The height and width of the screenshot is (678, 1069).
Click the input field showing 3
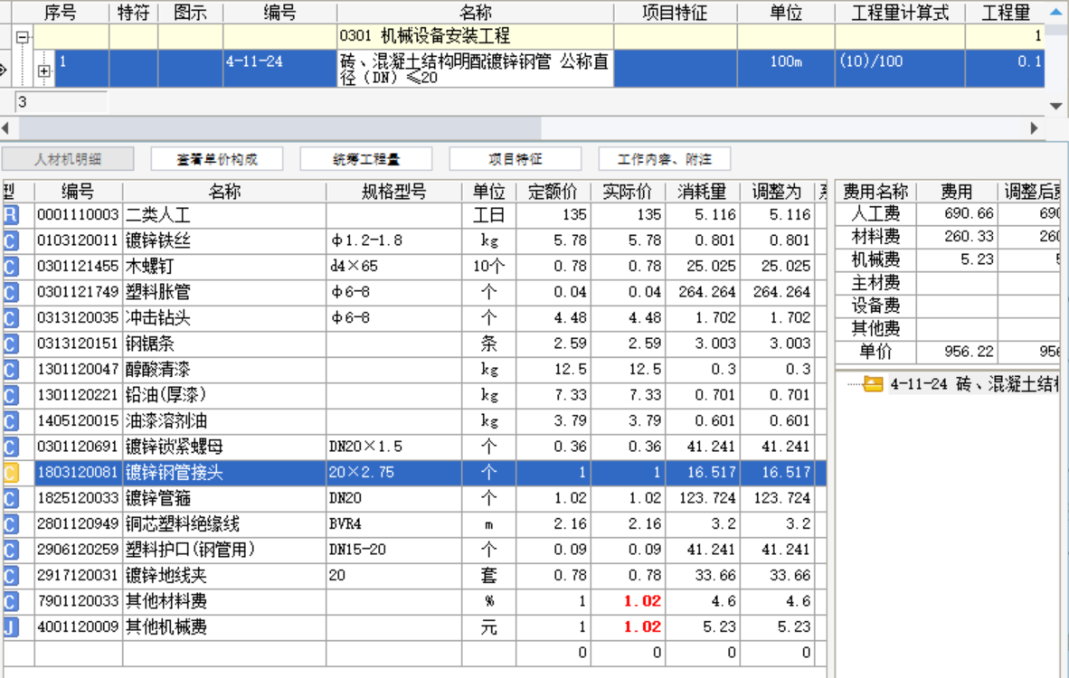(61, 102)
